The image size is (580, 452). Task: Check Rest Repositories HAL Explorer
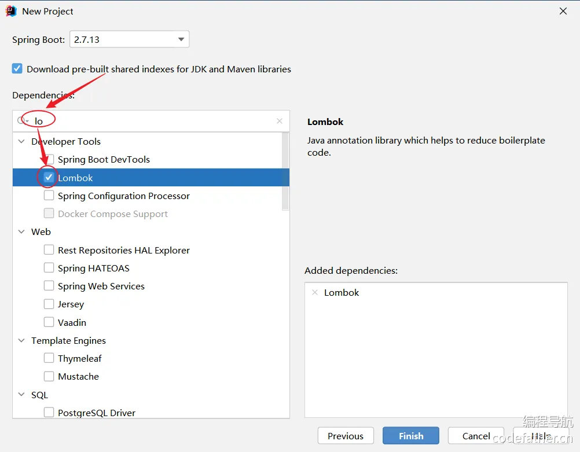[x=49, y=249]
